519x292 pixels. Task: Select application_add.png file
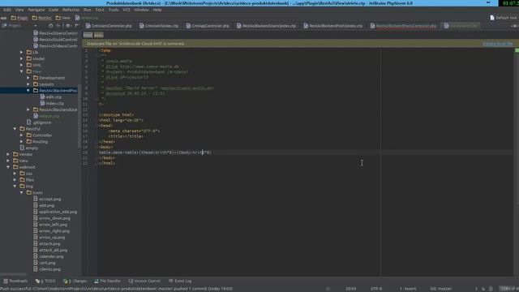(55, 212)
